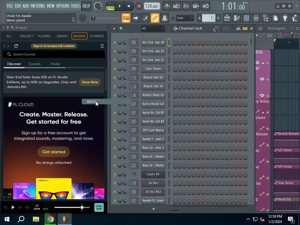Click the channel rack graph editor icon
Viewport: 300px width, 225px height.
pyautogui.click(x=238, y=28)
